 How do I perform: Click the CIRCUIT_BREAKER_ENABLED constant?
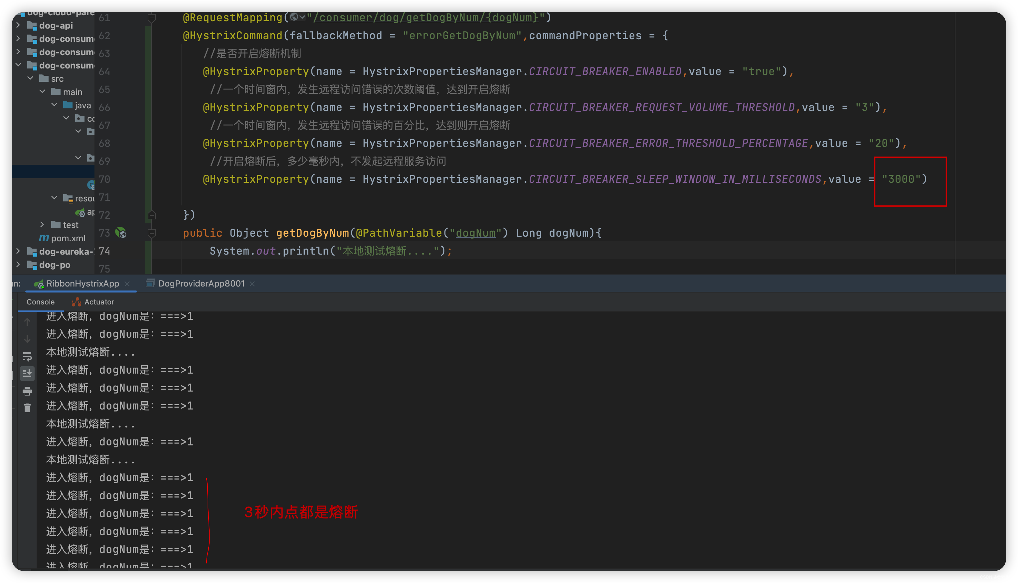[x=605, y=72]
